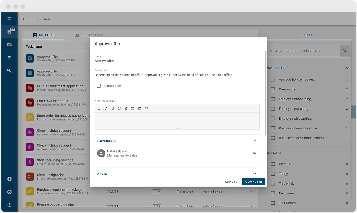The width and height of the screenshot is (357, 213).
Task: Toggle bold formatting in editor
Action: pyautogui.click(x=99, y=108)
